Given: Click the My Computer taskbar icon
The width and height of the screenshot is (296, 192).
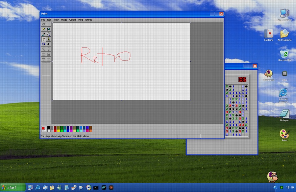Looking at the screenshot, I should click(30, 187).
